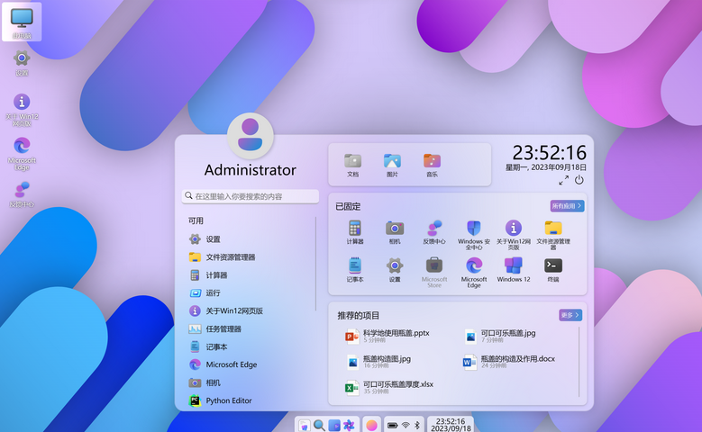Viewport: 702px width, 432px height.
Task: Select Microsoft Edge in the 可用 list
Action: [x=250, y=364]
